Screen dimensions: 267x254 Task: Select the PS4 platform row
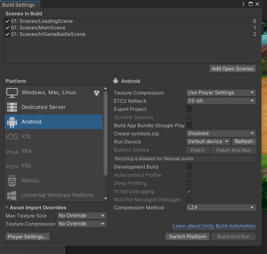tap(54, 151)
